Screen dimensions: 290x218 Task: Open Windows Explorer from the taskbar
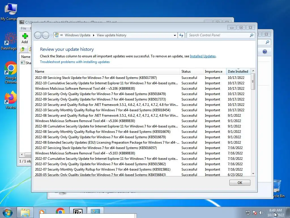tap(25, 213)
